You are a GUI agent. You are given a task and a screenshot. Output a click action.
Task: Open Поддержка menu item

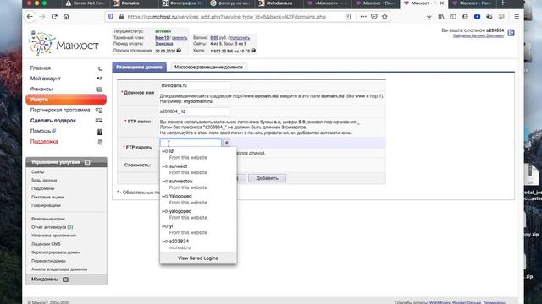click(x=44, y=142)
